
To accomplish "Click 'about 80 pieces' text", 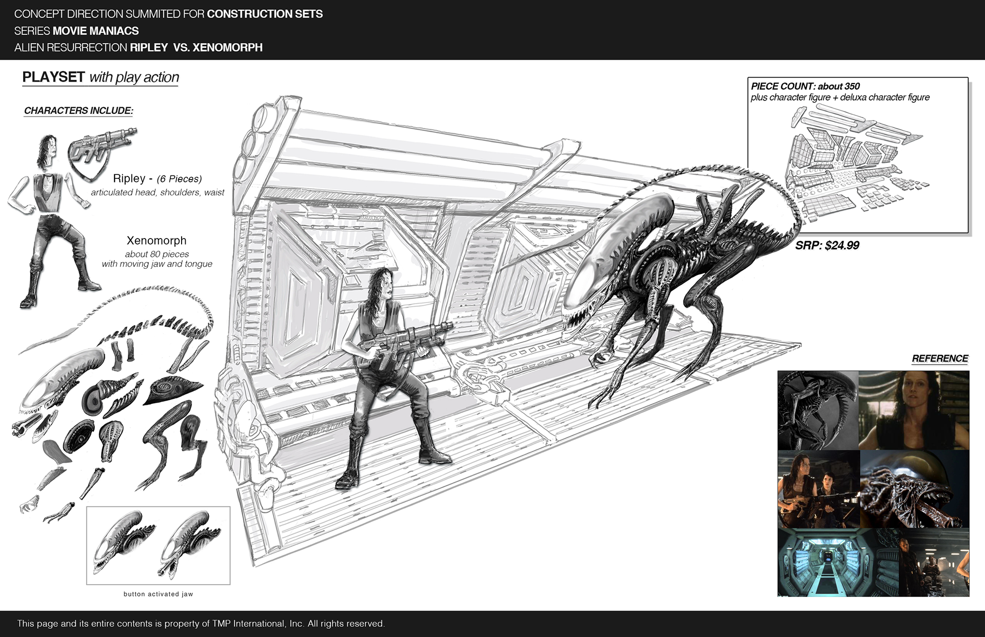I will 157,254.
